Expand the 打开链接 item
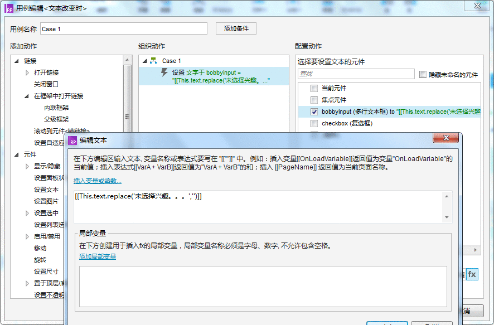 point(27,72)
